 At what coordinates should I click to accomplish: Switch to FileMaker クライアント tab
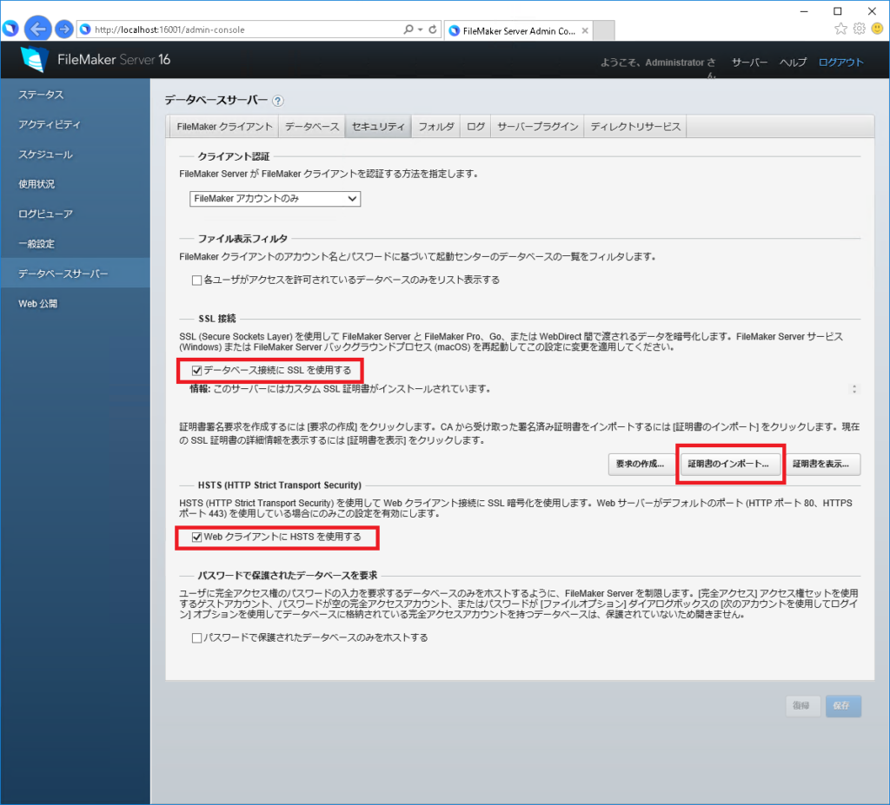click(224, 127)
